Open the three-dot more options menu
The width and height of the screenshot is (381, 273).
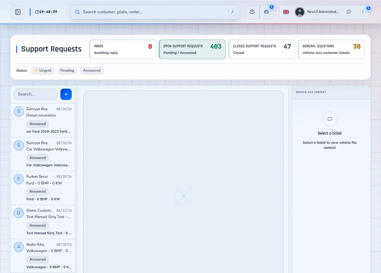click(363, 12)
